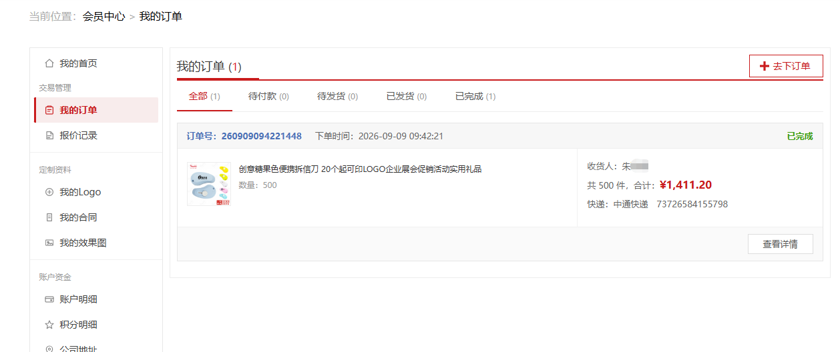The image size is (840, 352).
Task: Switch to the 全部 (1) tab
Action: 204,96
